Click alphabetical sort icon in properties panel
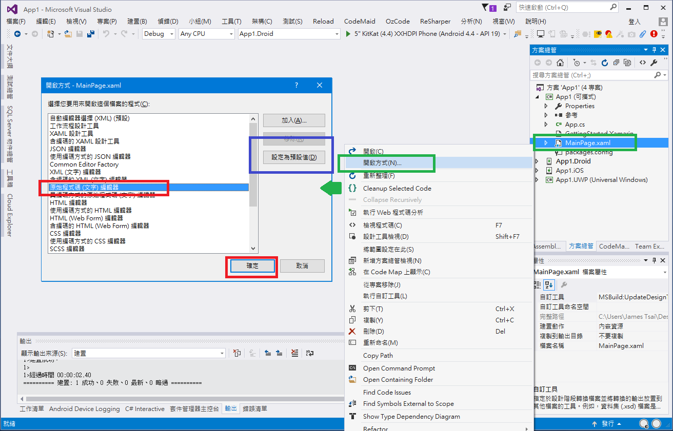Screen dimensions: 673x431 (549, 285)
